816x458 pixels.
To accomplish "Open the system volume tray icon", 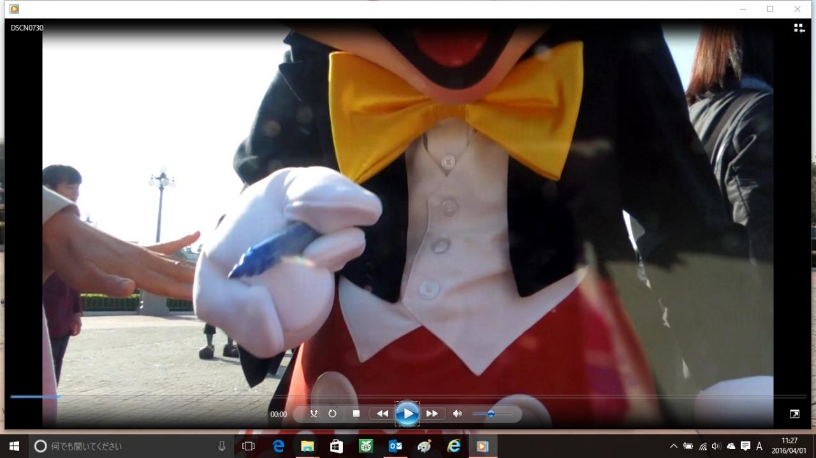I will tap(717, 447).
